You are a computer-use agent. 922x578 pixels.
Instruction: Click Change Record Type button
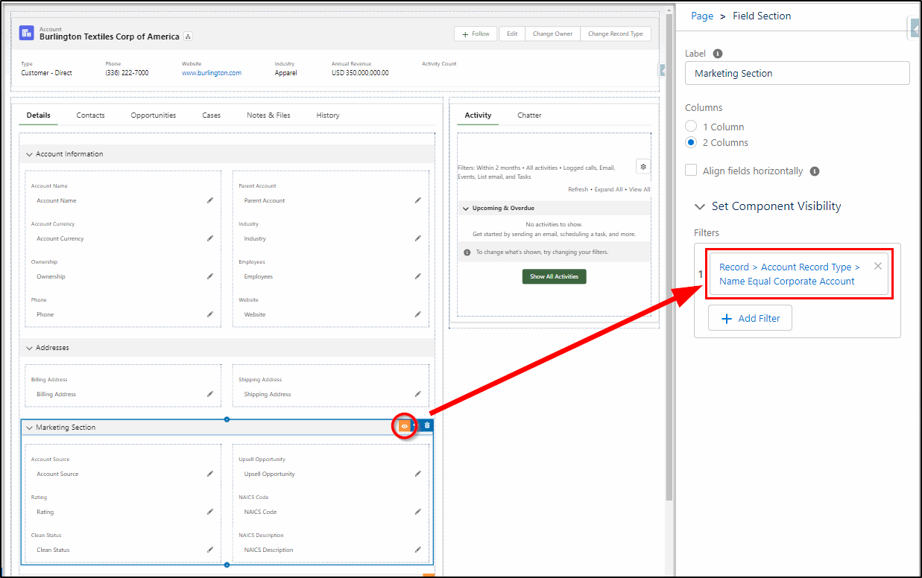pos(616,34)
